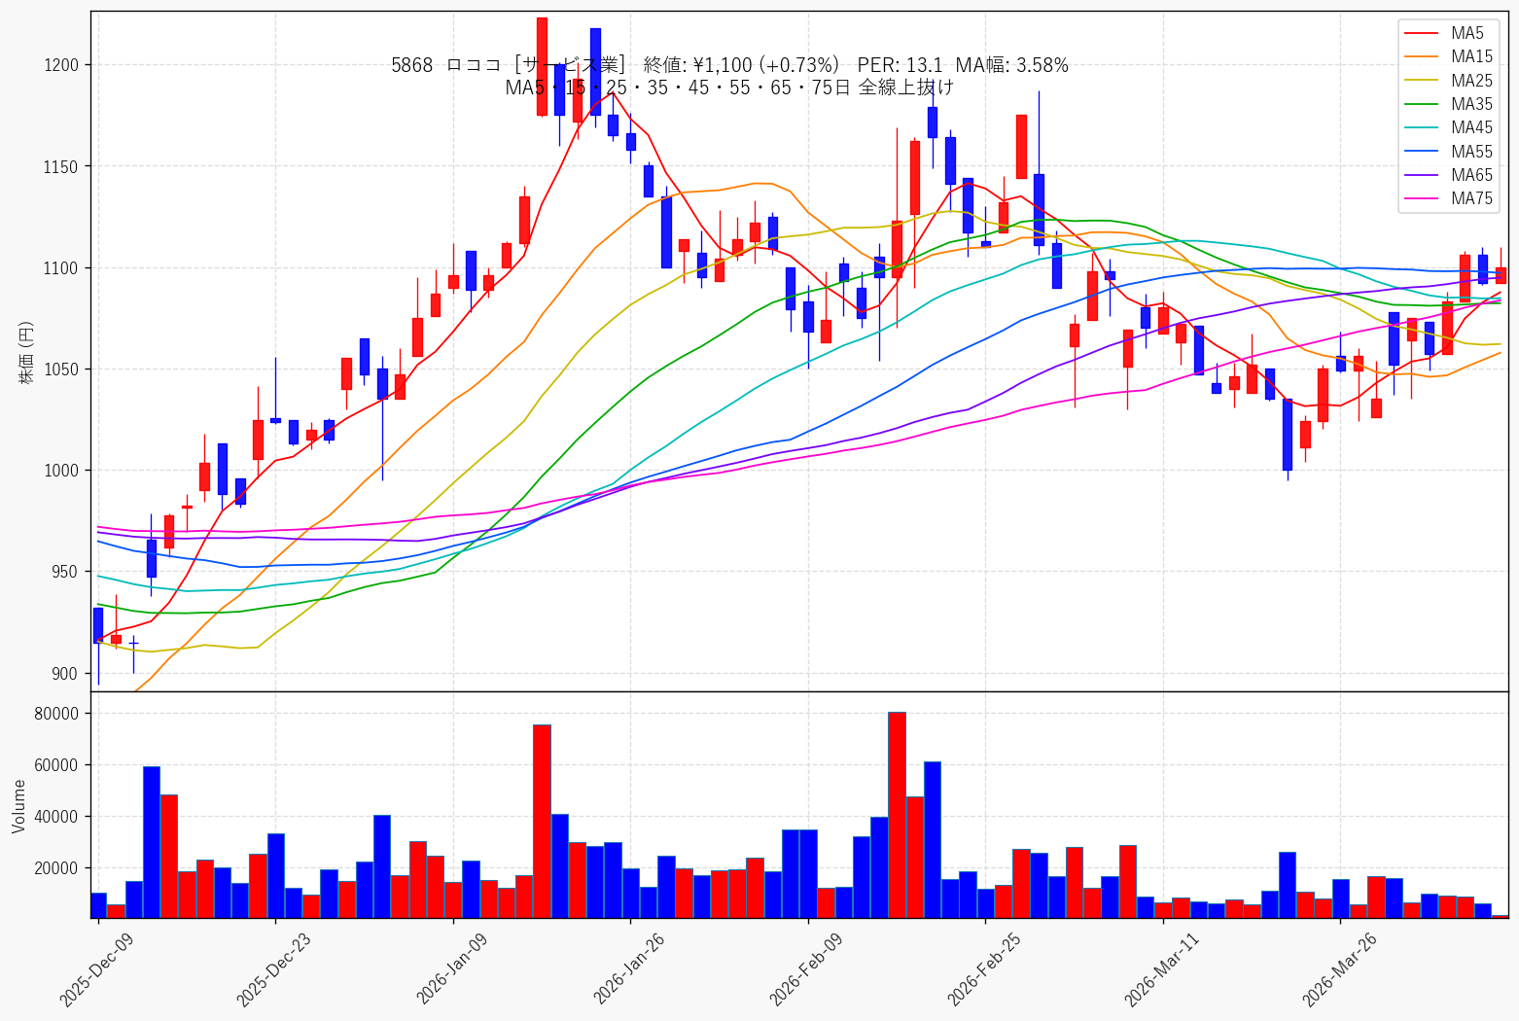Click the tallest red volume bar above 80000
This screenshot has width=1519, height=1021.
[897, 815]
